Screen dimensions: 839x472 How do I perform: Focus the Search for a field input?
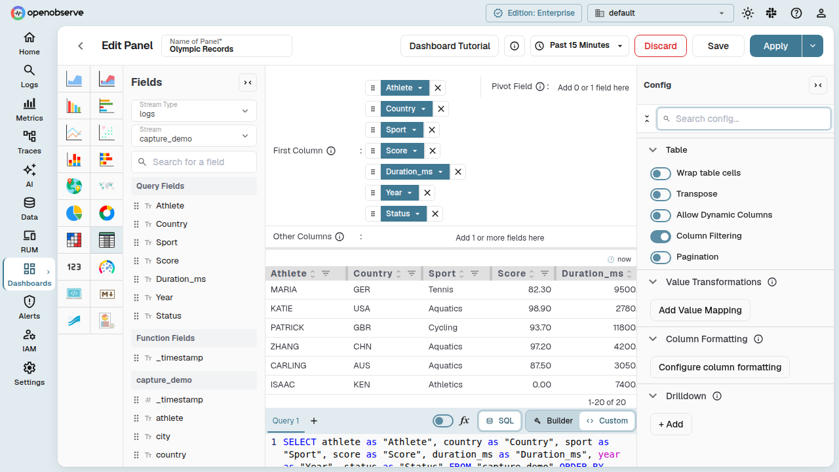tap(194, 162)
